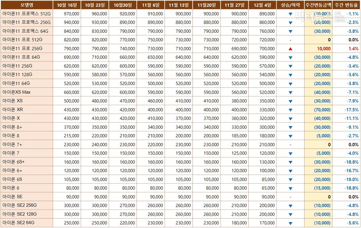Click the 10월 16일 price 660,000 for 아이폰XS Max
Screen dimensions: 361x228
pyautogui.click(x=71, y=92)
